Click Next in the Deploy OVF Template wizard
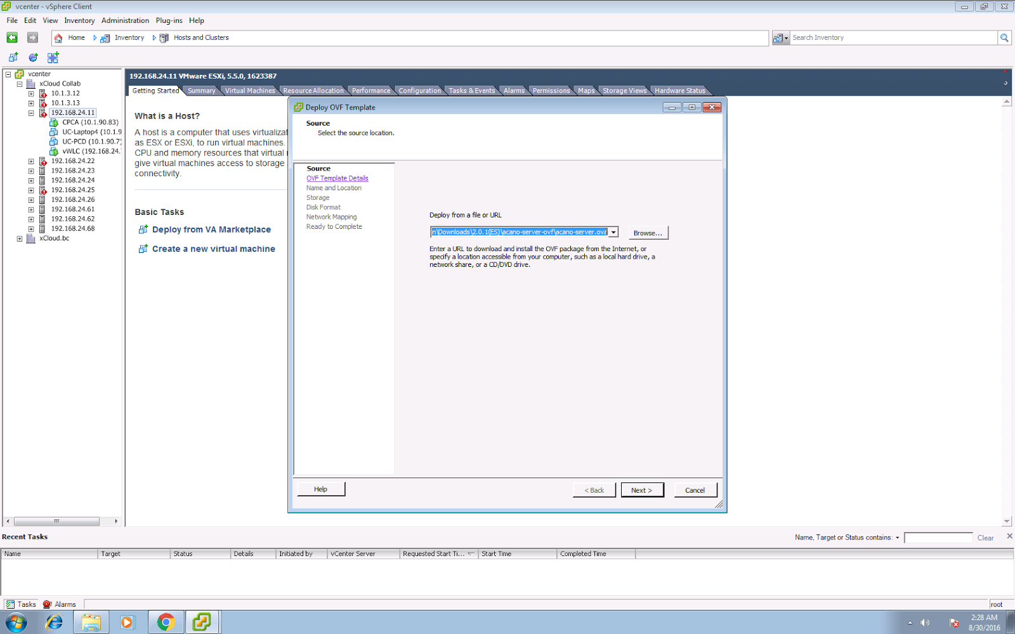 click(642, 489)
